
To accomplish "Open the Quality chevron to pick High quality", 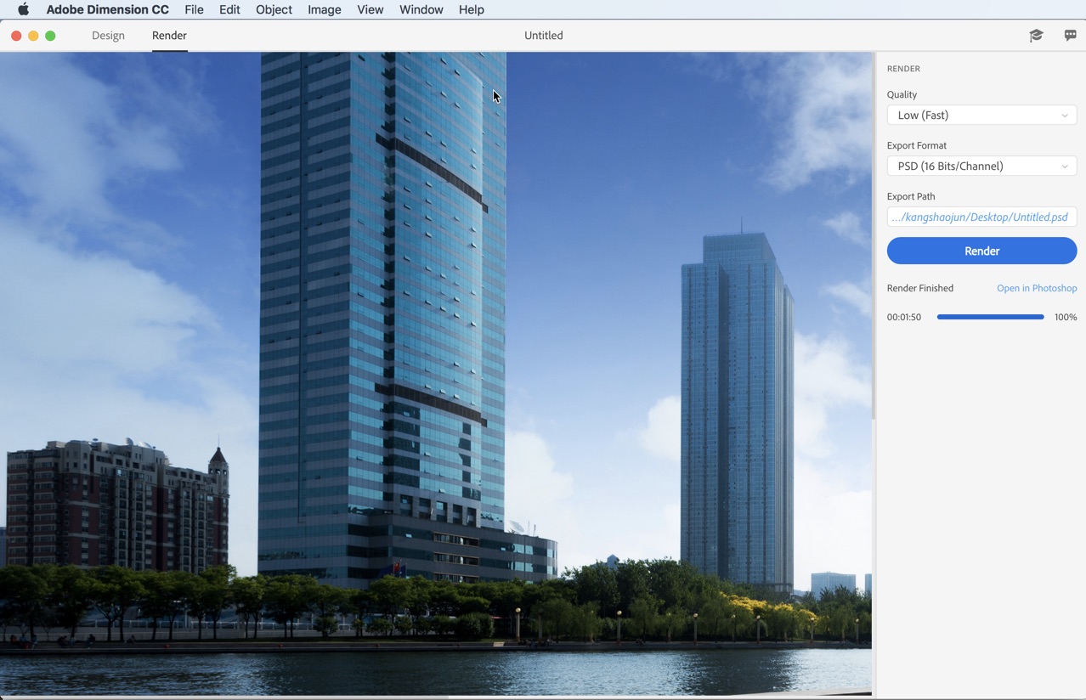I will [1065, 115].
